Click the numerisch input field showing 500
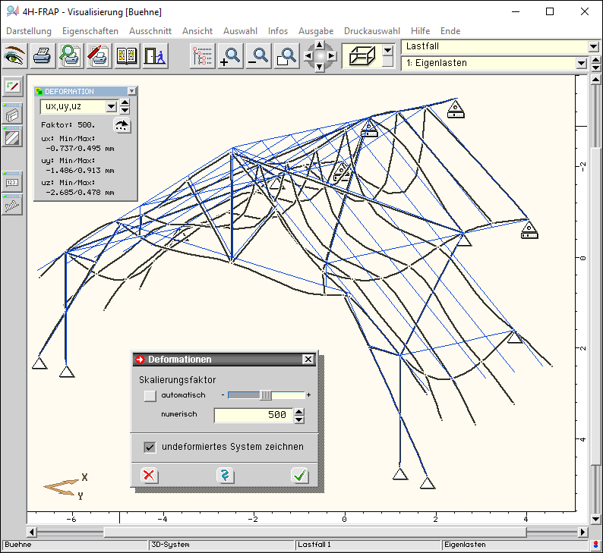 pyautogui.click(x=252, y=415)
